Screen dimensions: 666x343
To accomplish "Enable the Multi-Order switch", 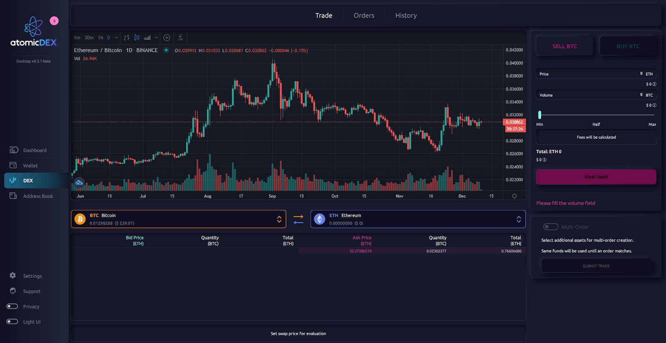I will tap(551, 227).
